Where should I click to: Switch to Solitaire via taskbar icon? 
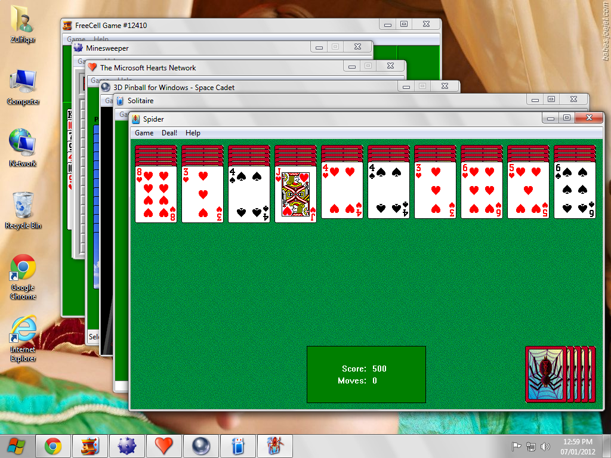point(237,446)
